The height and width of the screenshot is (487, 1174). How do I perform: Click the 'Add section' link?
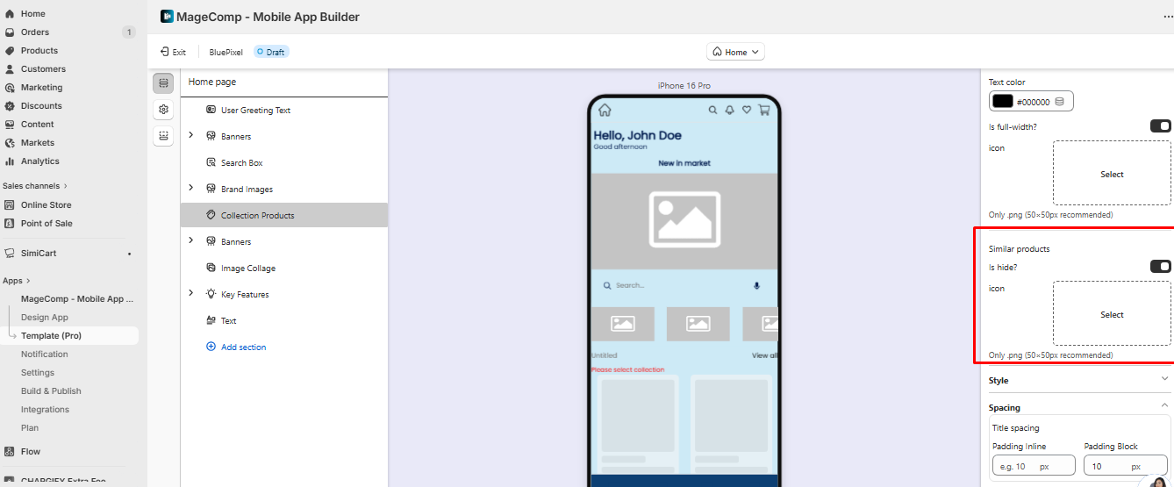coord(243,347)
